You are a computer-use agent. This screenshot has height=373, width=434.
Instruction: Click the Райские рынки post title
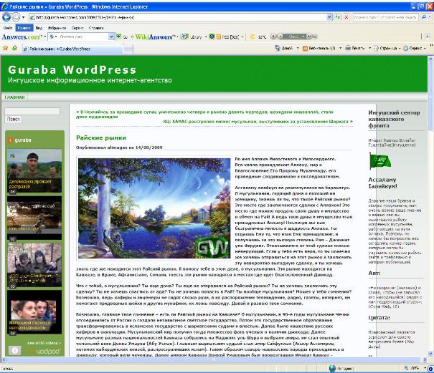tap(101, 137)
